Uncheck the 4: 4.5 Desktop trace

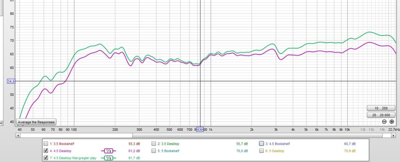46,151
